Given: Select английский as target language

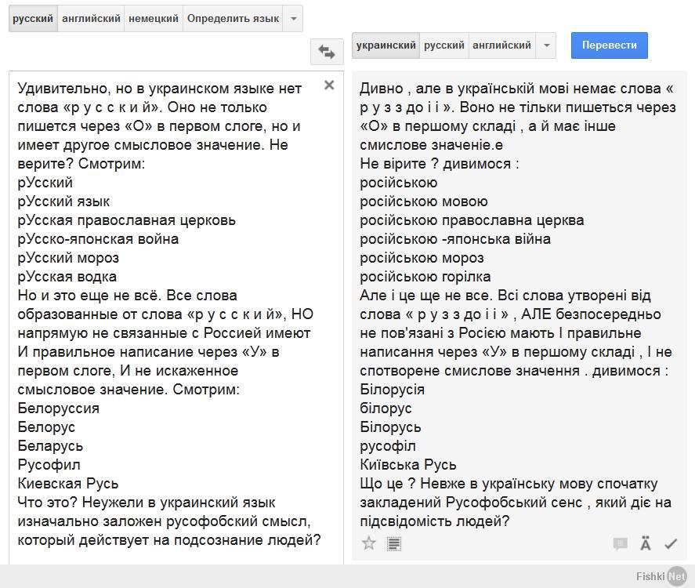Looking at the screenshot, I should point(501,45).
